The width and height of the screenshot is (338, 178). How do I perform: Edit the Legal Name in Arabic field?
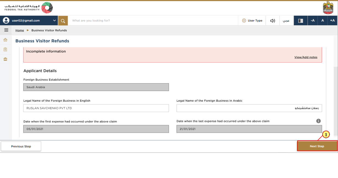(x=249, y=108)
